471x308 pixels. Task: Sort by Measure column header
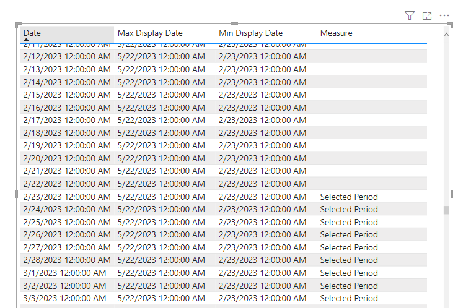pos(336,33)
